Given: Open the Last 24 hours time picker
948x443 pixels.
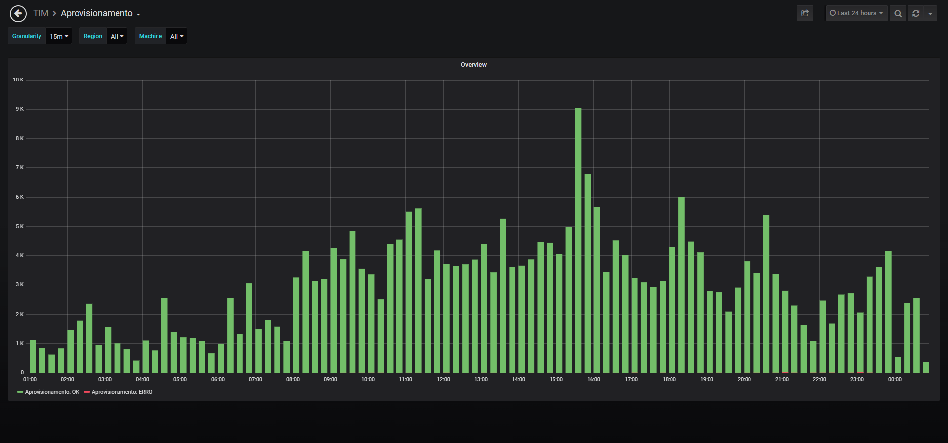Looking at the screenshot, I should point(857,13).
